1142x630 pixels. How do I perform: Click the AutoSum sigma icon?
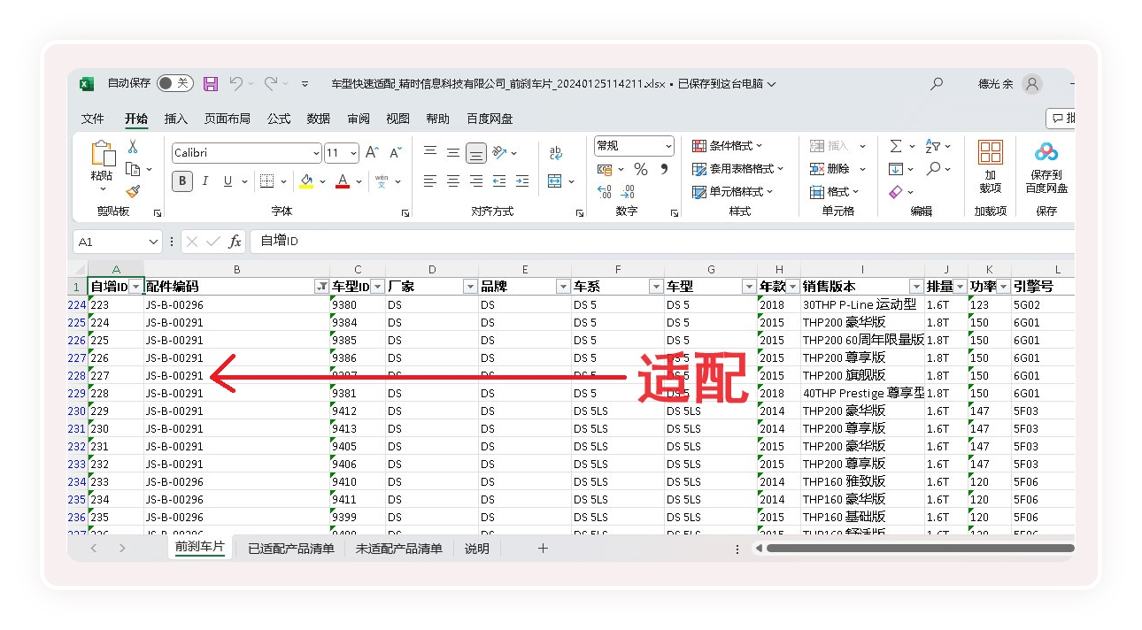pyautogui.click(x=896, y=146)
